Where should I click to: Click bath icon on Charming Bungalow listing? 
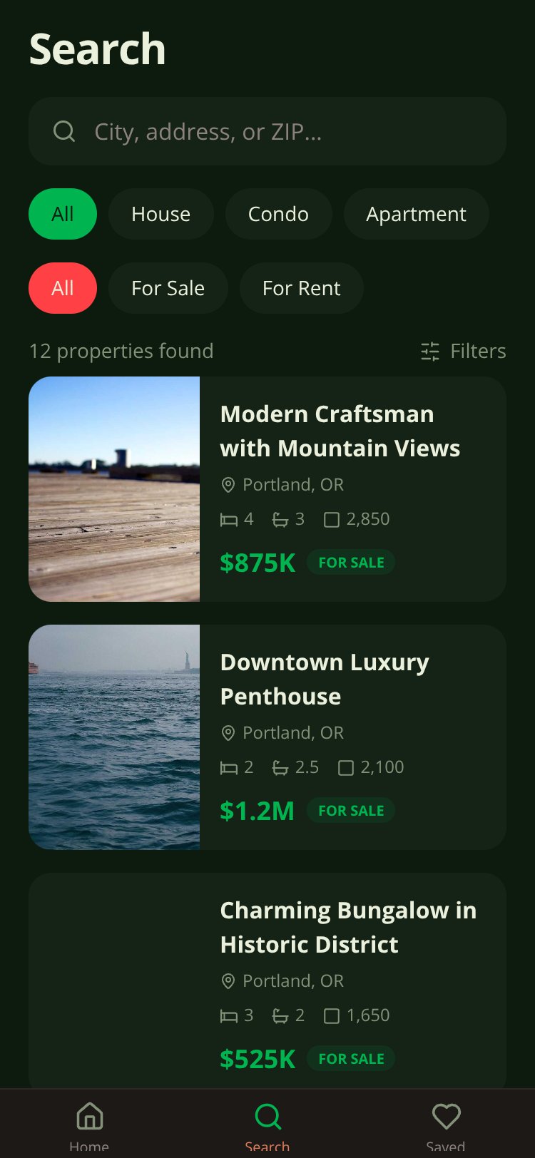coord(280,1015)
